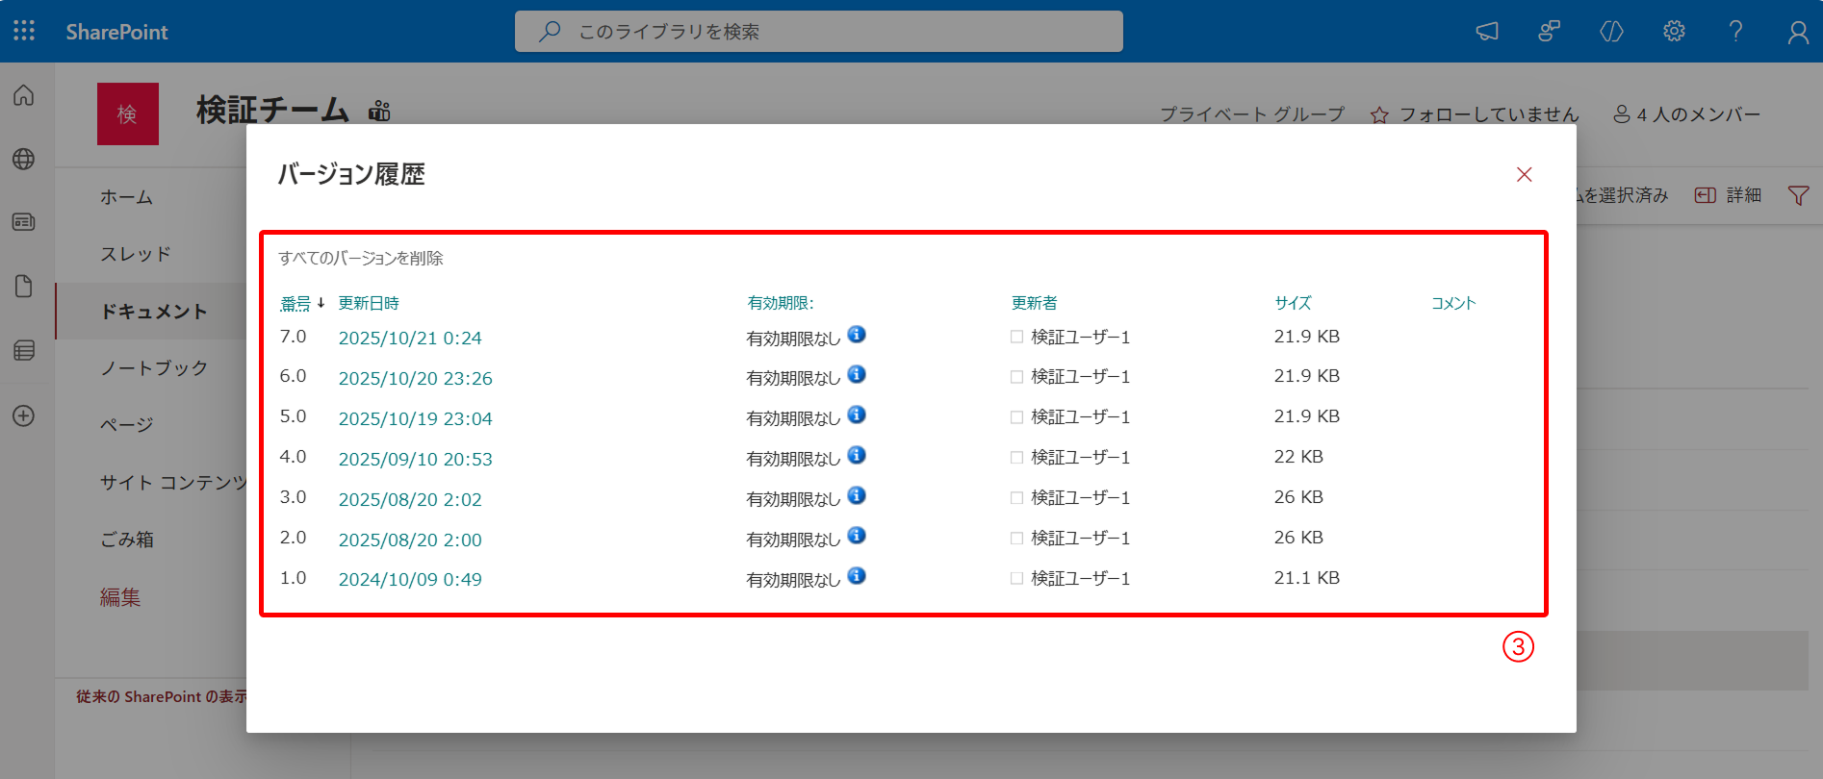The height and width of the screenshot is (779, 1823).
Task: Toggle presence checkbox for version 1.0 editor
Action: click(1016, 579)
